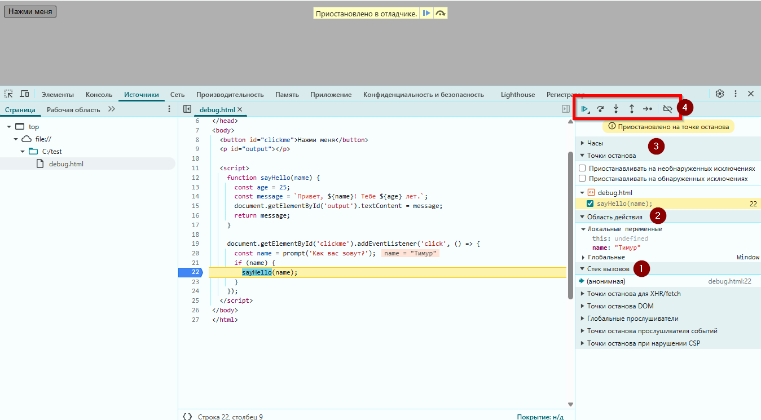761x420 pixels.
Task: Open the DevTools settings gear
Action: [x=720, y=94]
